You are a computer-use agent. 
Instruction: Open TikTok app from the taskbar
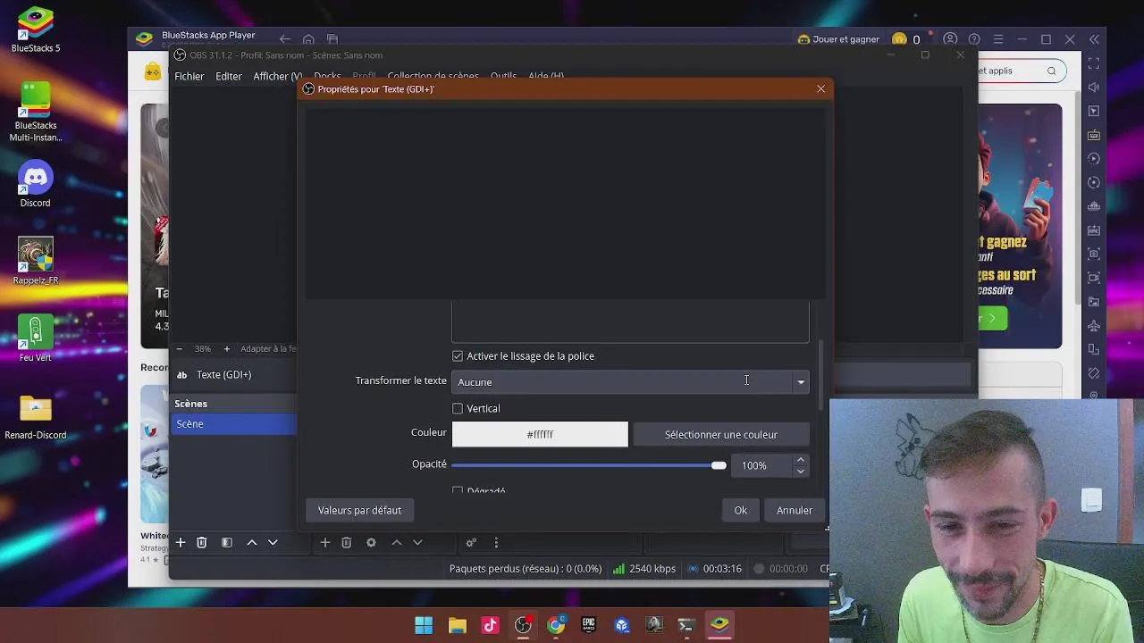point(490,625)
